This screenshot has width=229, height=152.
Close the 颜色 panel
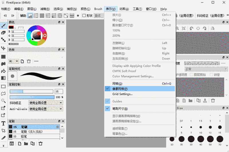[63, 22]
